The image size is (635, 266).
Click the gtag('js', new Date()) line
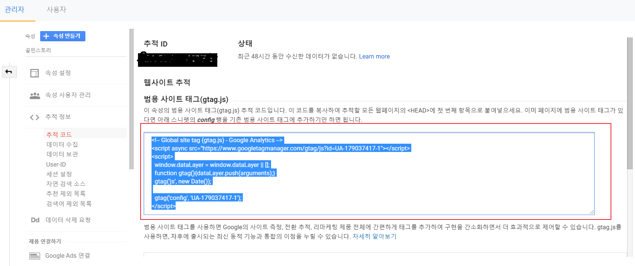[x=183, y=181]
